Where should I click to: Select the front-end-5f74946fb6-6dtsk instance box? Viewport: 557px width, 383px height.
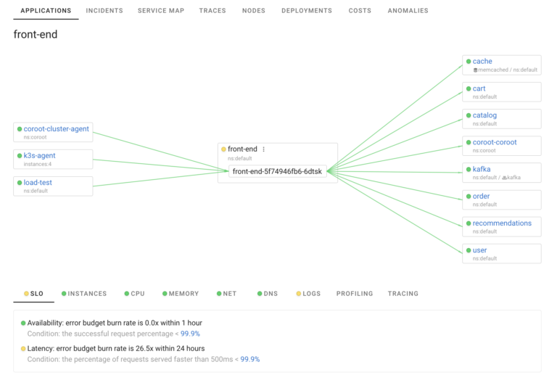[278, 171]
